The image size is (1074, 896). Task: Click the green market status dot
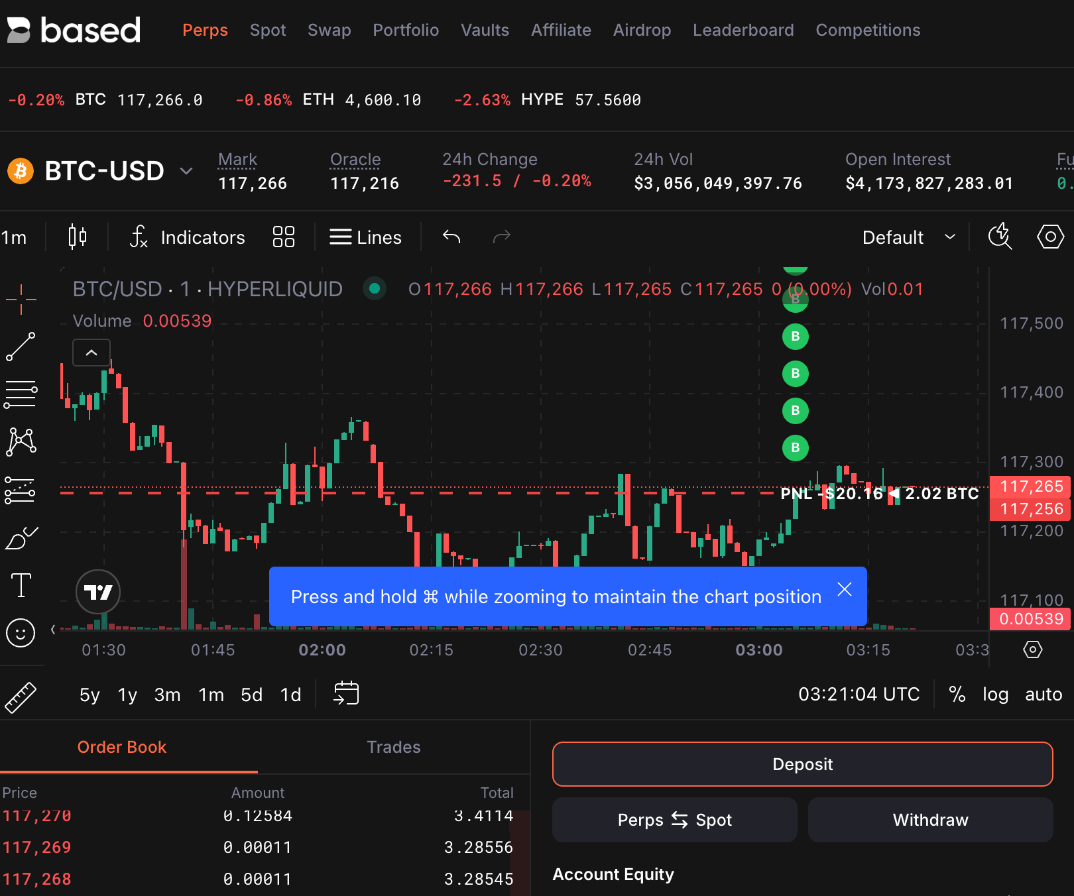(375, 288)
